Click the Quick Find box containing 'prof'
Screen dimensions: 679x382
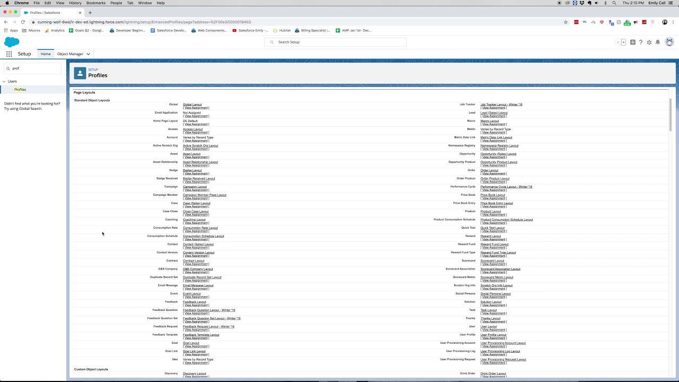(x=33, y=68)
